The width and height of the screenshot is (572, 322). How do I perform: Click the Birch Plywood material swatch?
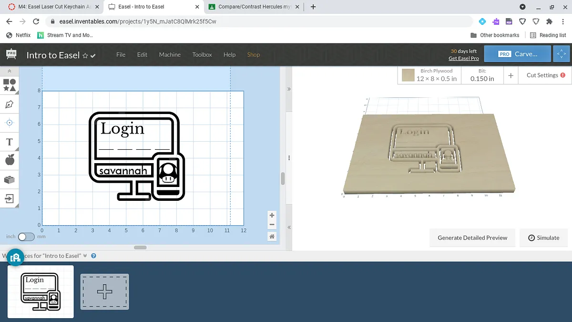[x=408, y=75]
